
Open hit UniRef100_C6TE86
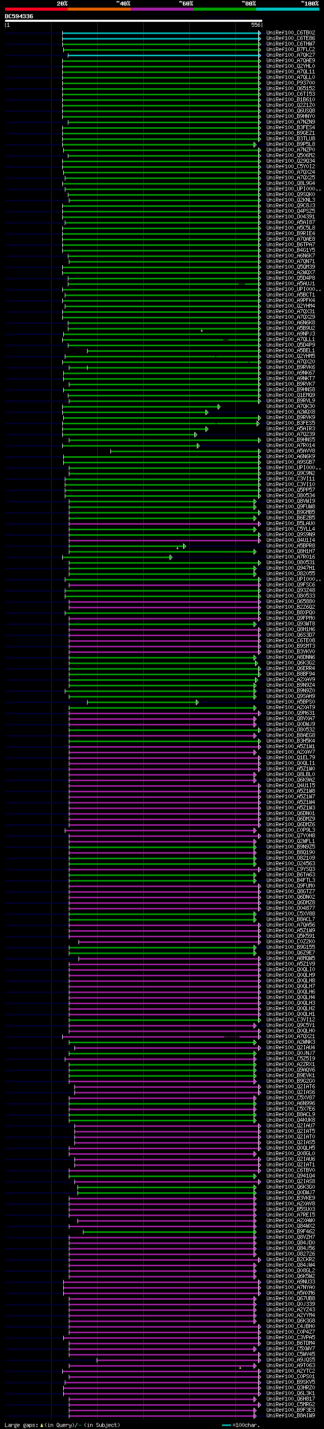291,39
